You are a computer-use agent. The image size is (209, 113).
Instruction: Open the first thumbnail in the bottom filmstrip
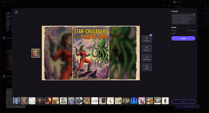coord(16,101)
